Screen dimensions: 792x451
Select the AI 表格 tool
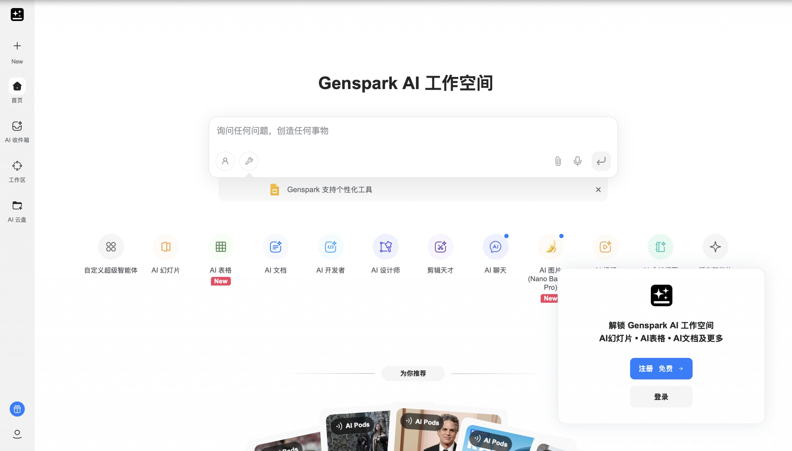220,247
